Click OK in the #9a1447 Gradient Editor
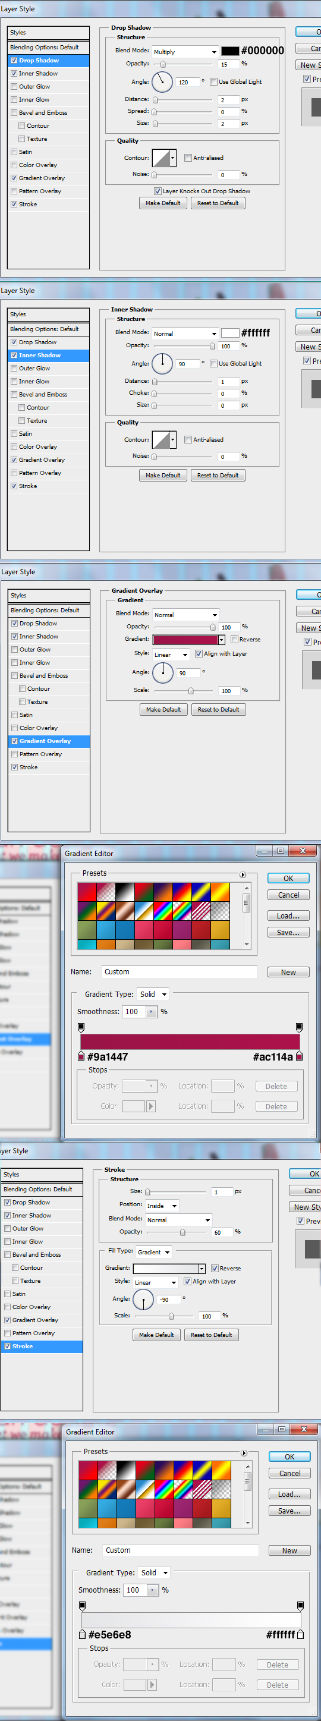 pos(288,879)
